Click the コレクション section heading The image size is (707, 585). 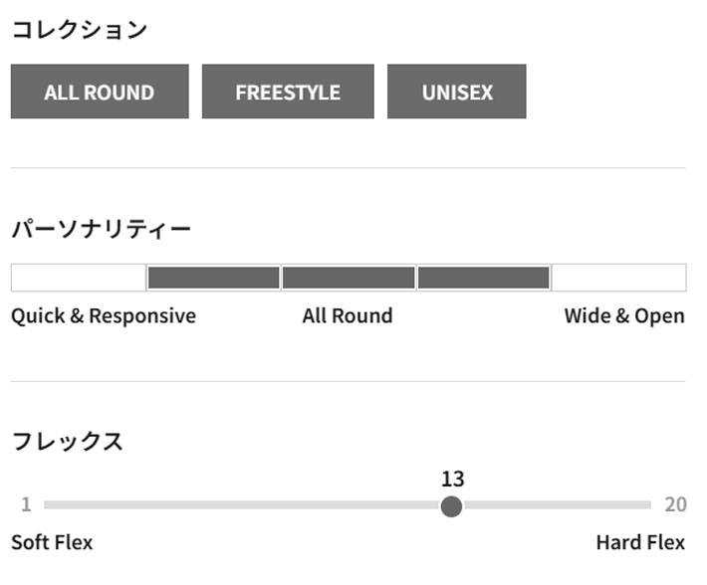click(x=80, y=30)
